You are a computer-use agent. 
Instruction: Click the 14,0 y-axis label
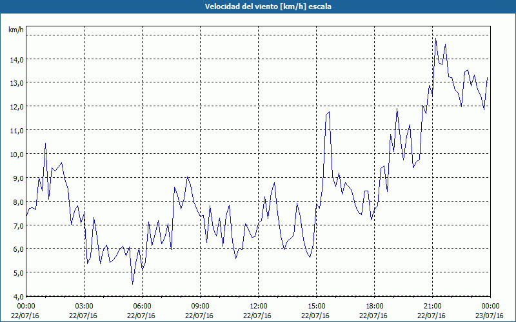coord(17,59)
